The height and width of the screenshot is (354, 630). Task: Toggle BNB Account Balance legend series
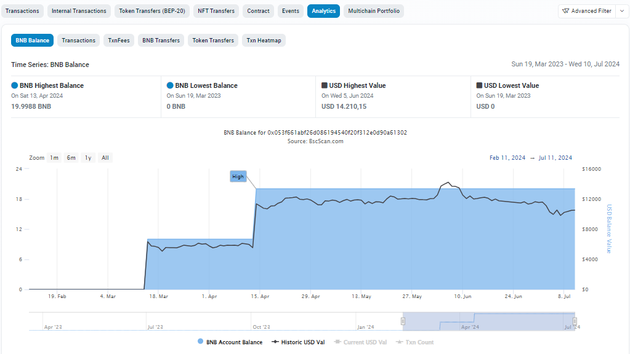(x=230, y=342)
